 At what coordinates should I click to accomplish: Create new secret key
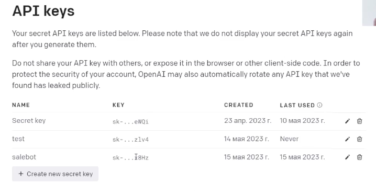(x=55, y=174)
